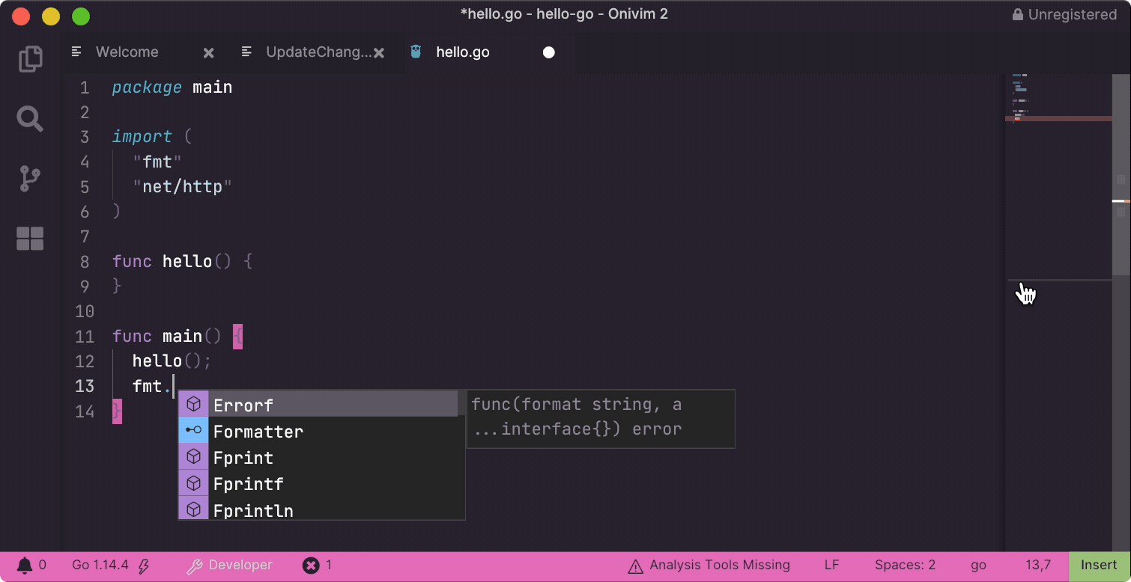This screenshot has width=1131, height=582.
Task: Click the lightning icon next to Go 1.14.4
Action: pos(144,565)
